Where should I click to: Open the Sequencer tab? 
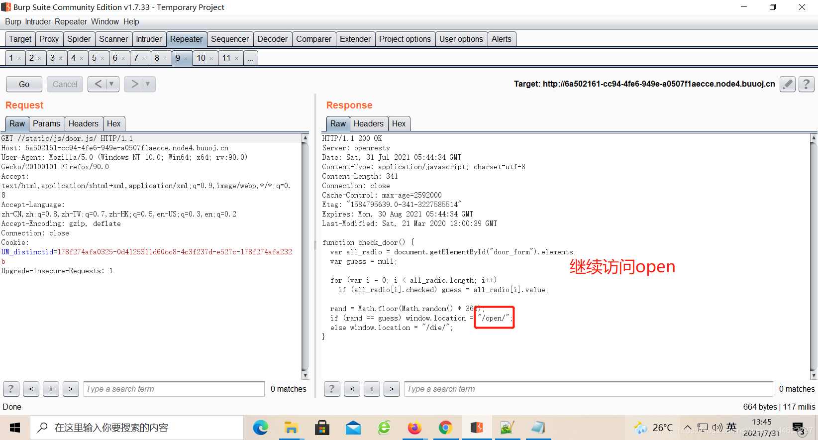tap(230, 39)
